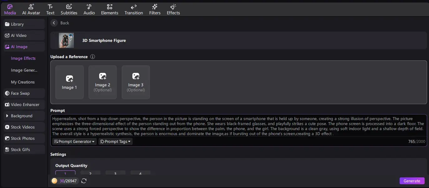Expand the Prompt Tags dropdown
This screenshot has height=188, width=429.
point(115,141)
